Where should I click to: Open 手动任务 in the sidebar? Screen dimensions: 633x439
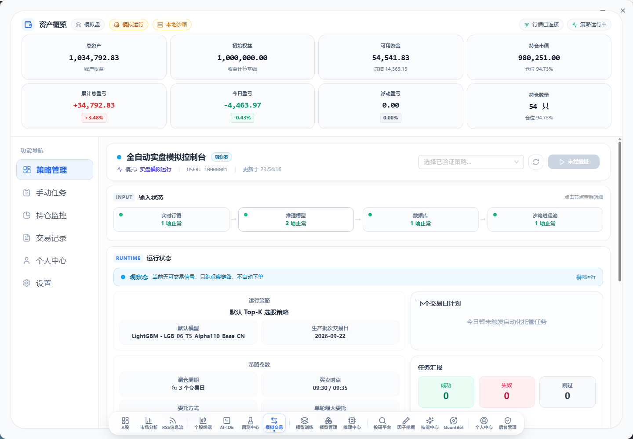(x=55, y=193)
